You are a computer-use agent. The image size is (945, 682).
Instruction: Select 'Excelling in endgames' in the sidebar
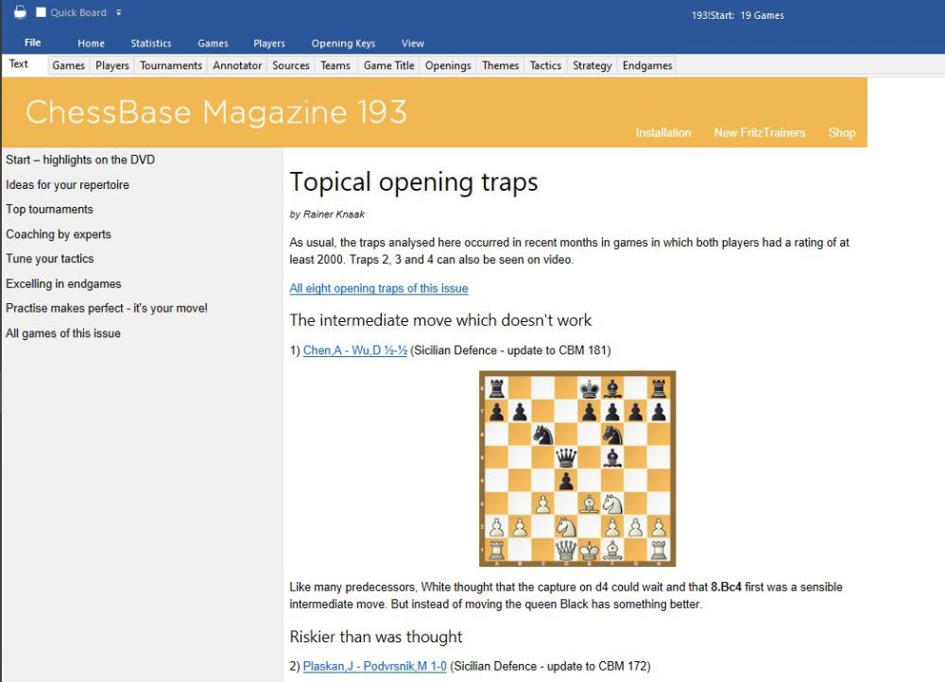[63, 283]
